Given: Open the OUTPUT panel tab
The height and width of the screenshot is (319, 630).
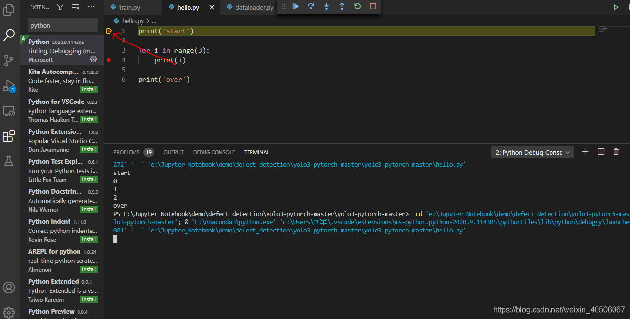Looking at the screenshot, I should pyautogui.click(x=173, y=152).
